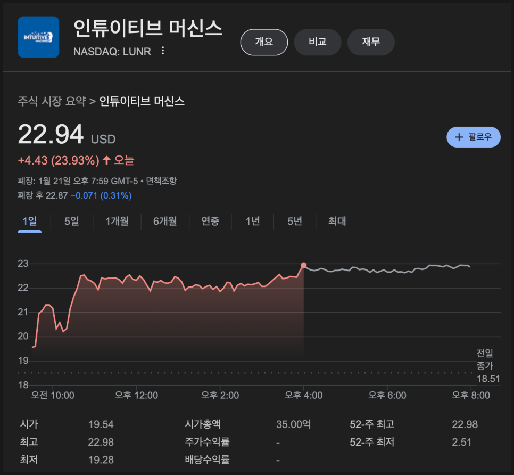This screenshot has height=475, width=514.
Task: Select the 최대 max range tab
Action: 337,222
